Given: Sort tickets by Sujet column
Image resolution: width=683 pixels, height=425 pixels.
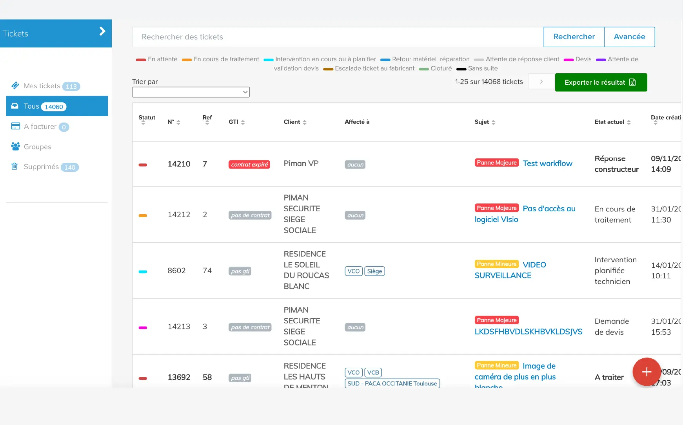Looking at the screenshot, I should [x=485, y=122].
